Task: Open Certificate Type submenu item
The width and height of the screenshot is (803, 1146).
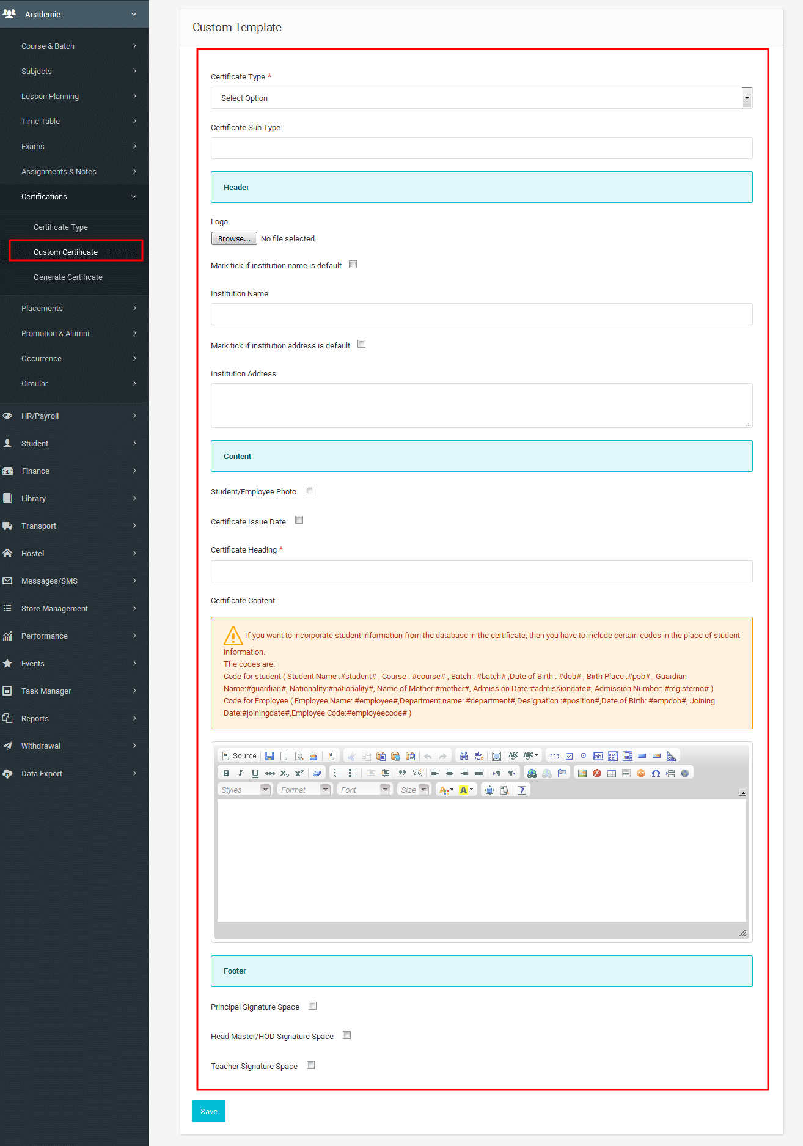Action: pos(61,227)
